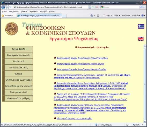Open the Σελίδα command bar dropdown
This screenshot has width=147, height=127.
[117, 16]
